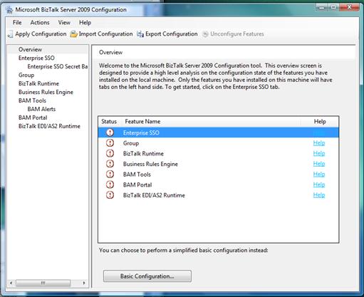Image resolution: width=364 pixels, height=297 pixels.
Task: Open the View menu
Action: click(x=64, y=23)
